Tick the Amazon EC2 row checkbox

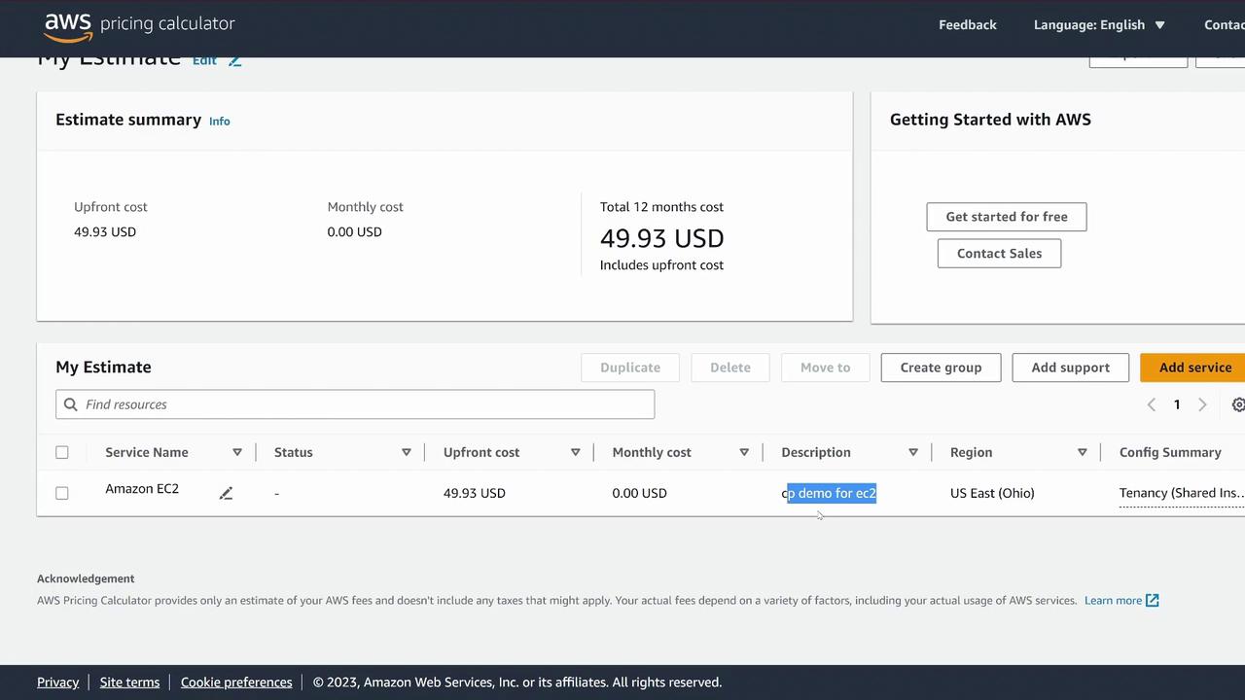(62, 493)
